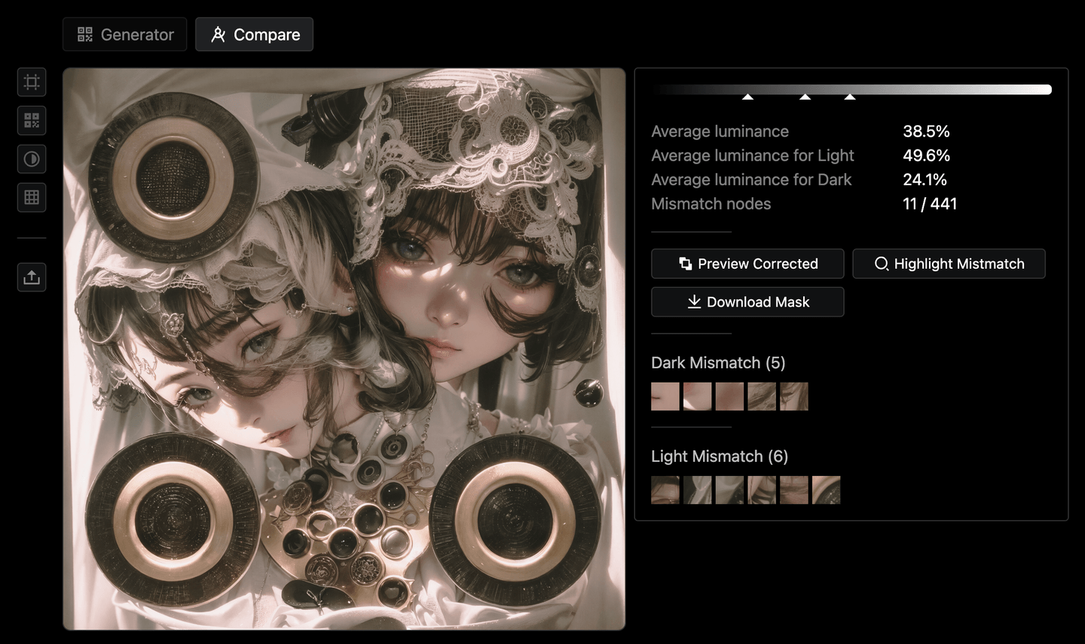Click the crop frame icon in sidebar
Image resolution: width=1085 pixels, height=644 pixels.
(32, 82)
